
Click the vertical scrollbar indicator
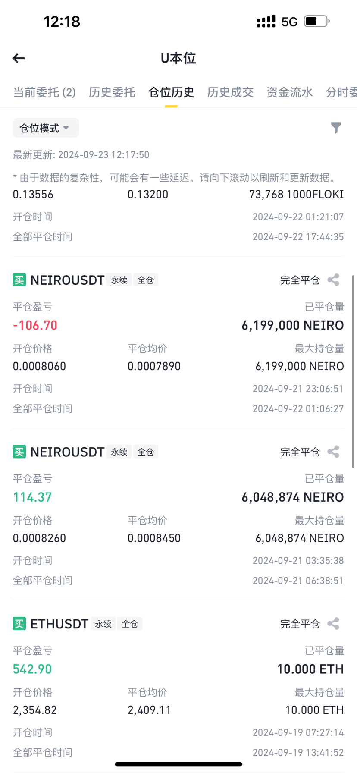pyautogui.click(x=354, y=371)
